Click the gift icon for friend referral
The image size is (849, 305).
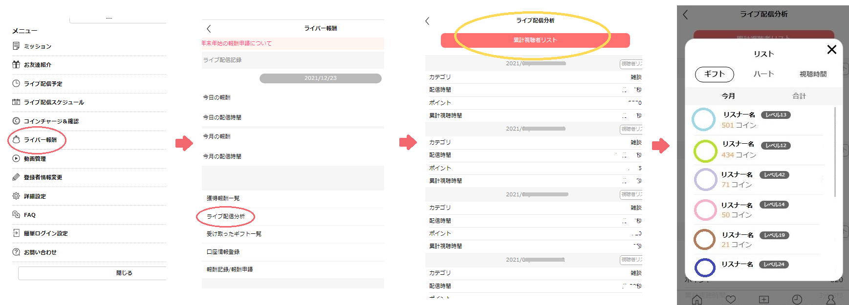tap(16, 64)
